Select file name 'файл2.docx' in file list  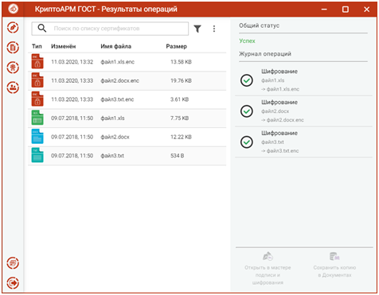click(115, 137)
